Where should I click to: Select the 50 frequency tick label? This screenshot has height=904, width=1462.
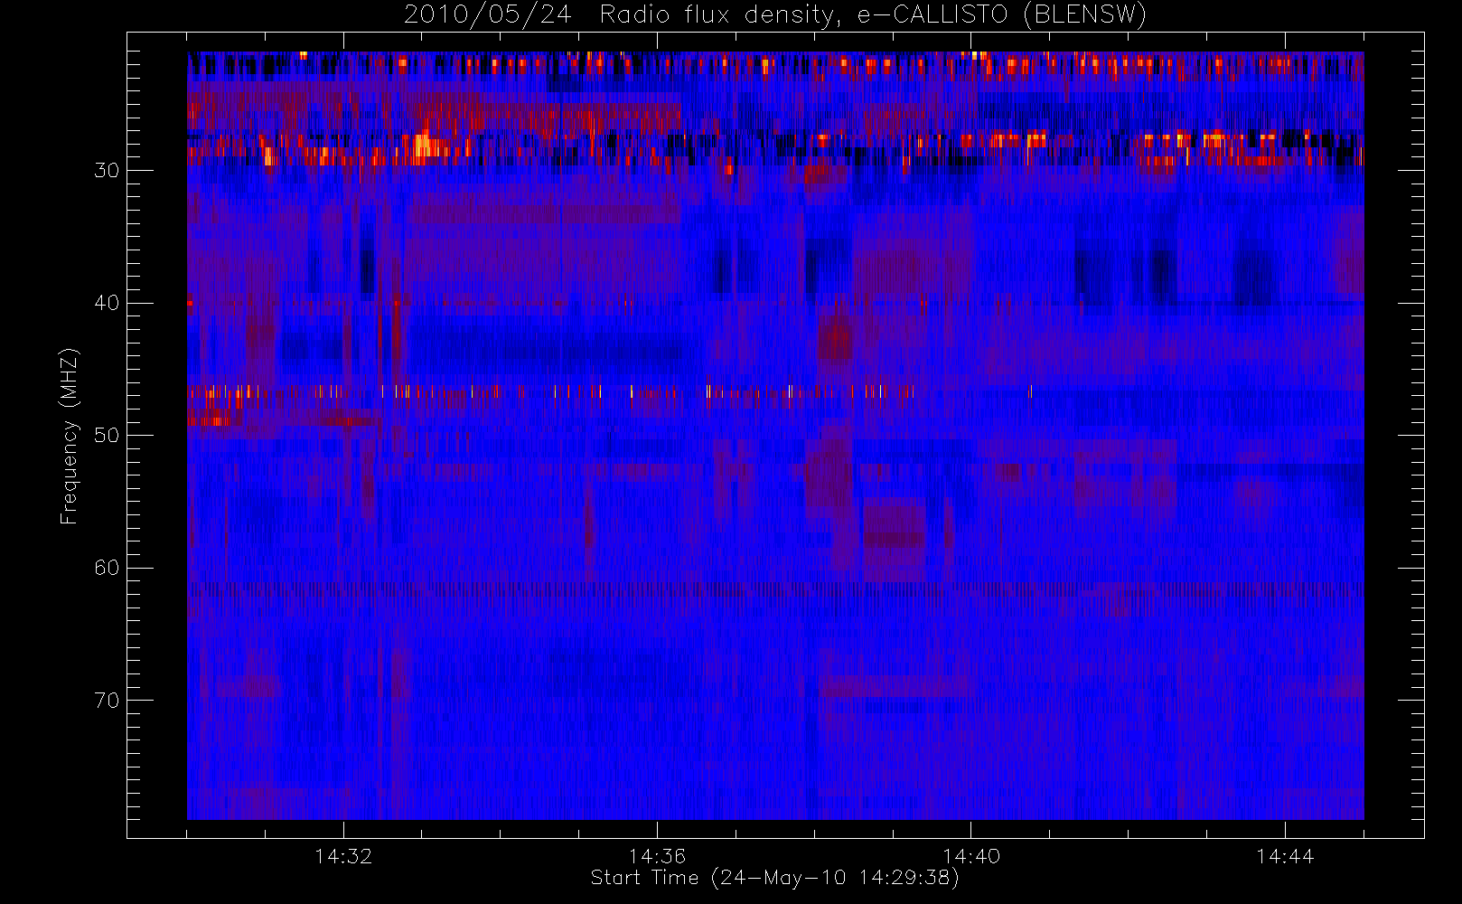(x=107, y=435)
